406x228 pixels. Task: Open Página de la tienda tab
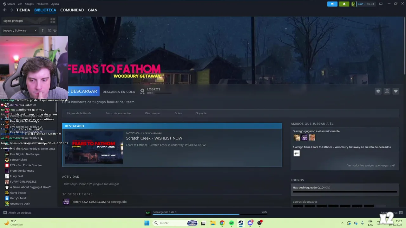click(79, 113)
